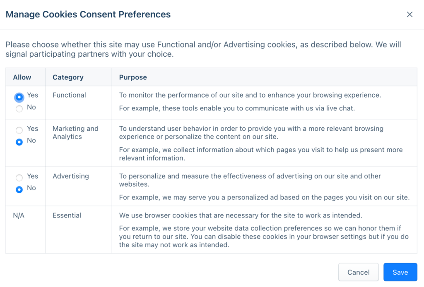424x287 pixels.
Task: Close the Manage Cookies dialog
Action: click(410, 14)
